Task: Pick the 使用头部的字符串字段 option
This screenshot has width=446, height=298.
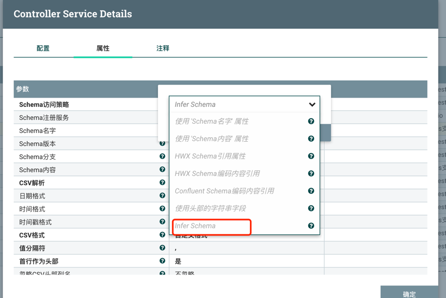Action: (x=210, y=209)
